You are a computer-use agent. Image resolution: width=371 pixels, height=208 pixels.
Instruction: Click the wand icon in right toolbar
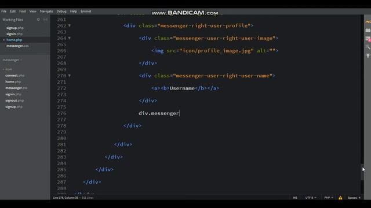368,47
